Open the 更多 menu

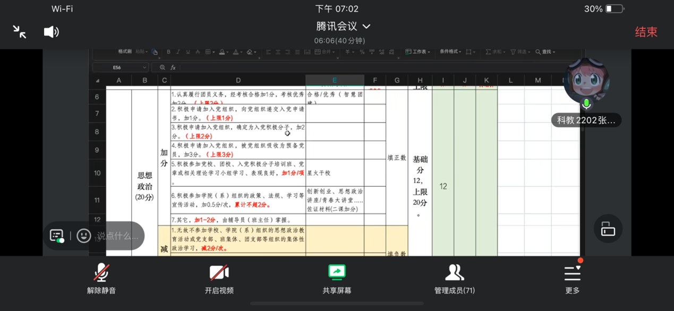click(572, 279)
